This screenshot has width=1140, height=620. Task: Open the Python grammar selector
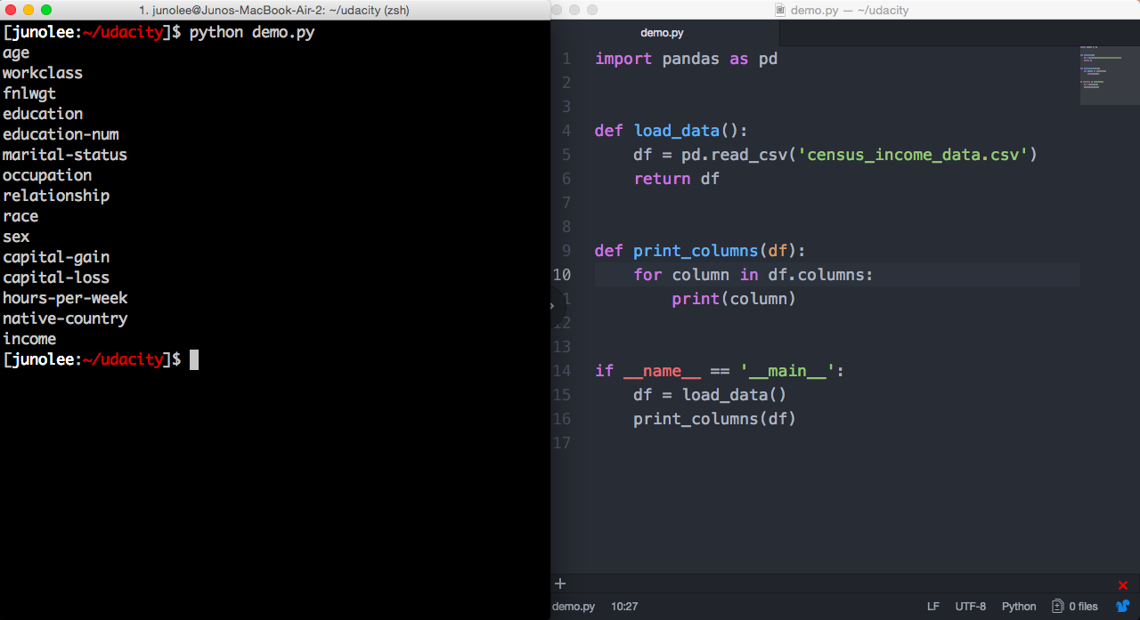pyautogui.click(x=1019, y=607)
